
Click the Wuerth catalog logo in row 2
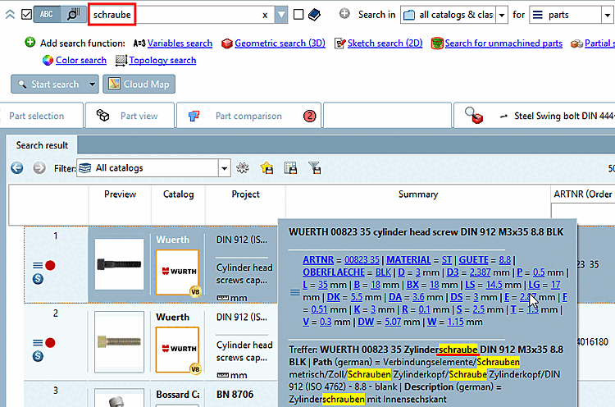click(x=177, y=350)
